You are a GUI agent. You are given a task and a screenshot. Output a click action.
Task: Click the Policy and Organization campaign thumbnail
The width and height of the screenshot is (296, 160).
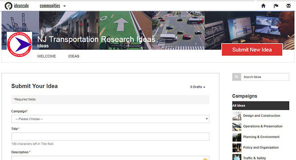click(237, 148)
